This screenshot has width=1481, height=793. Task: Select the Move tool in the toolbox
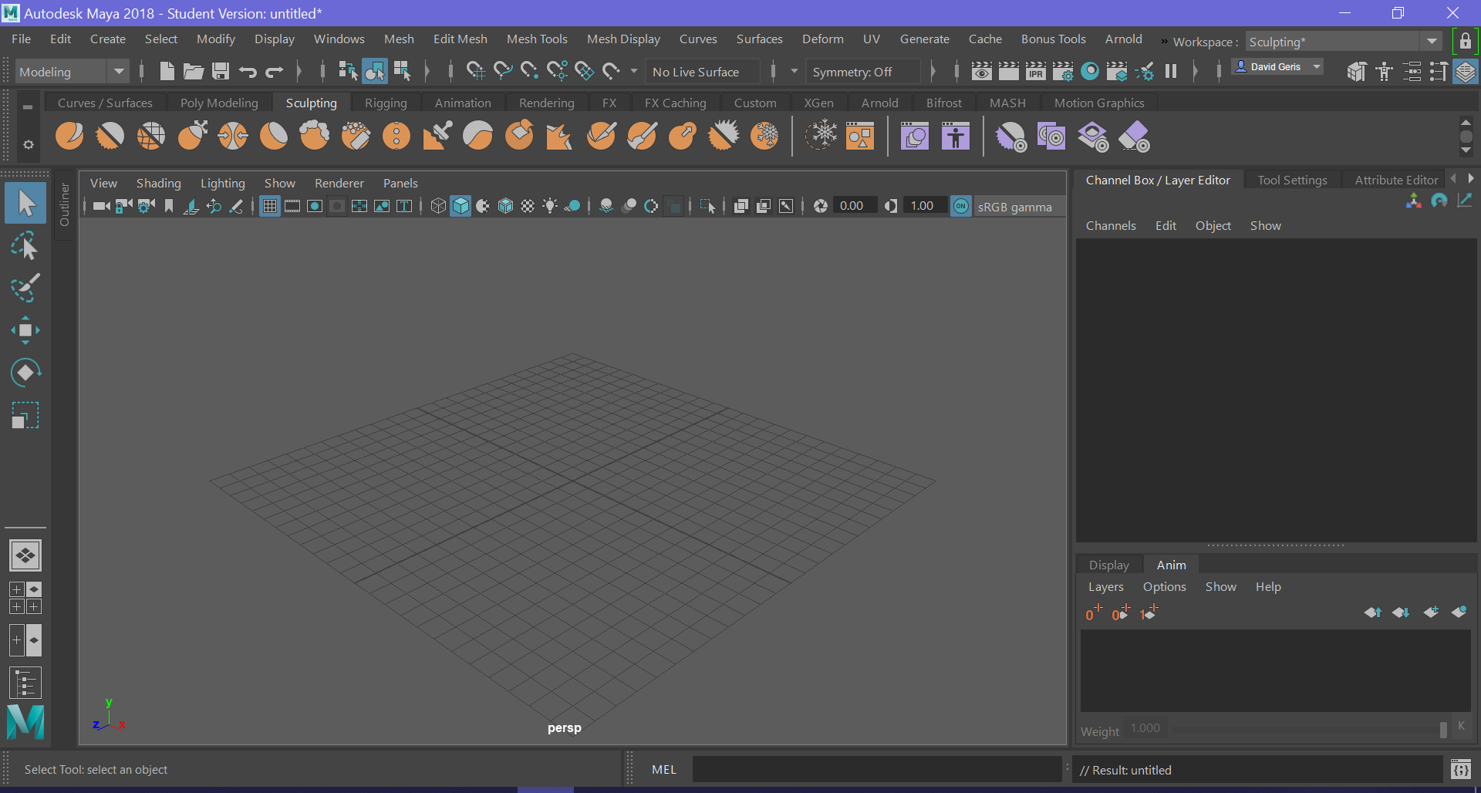[25, 330]
